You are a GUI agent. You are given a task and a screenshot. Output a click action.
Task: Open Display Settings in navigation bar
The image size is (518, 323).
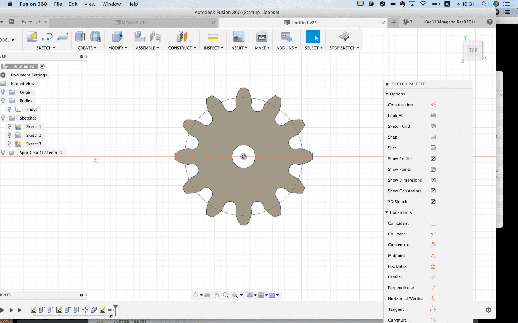point(250,295)
